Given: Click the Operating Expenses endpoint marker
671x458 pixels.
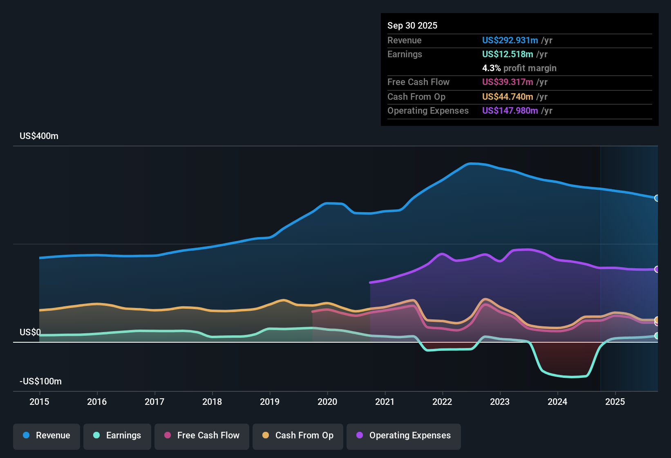Looking at the screenshot, I should point(657,269).
